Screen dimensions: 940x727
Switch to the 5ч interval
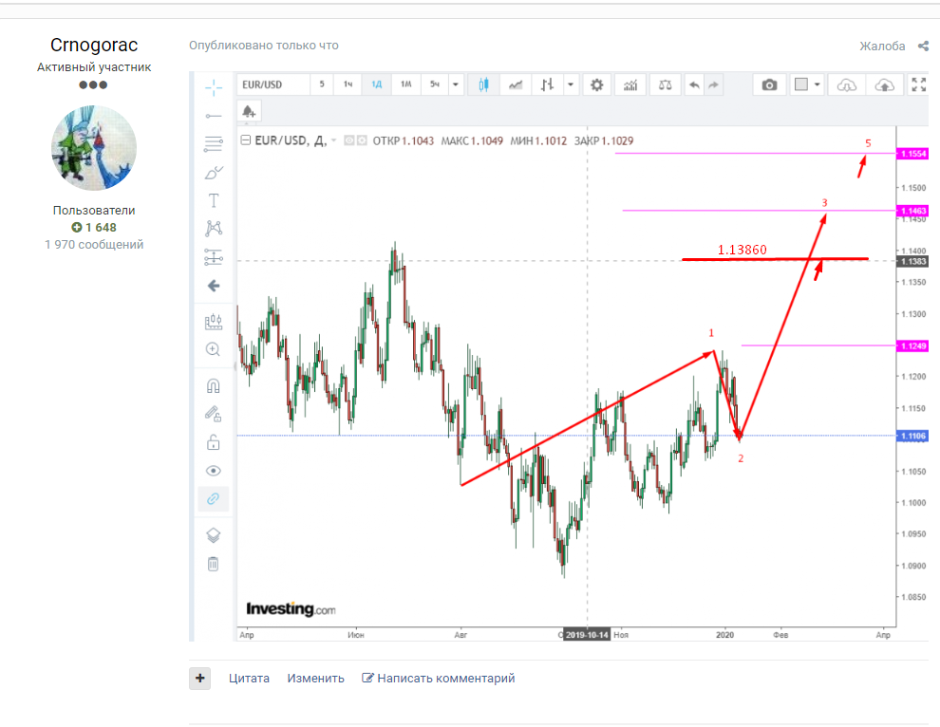point(435,84)
